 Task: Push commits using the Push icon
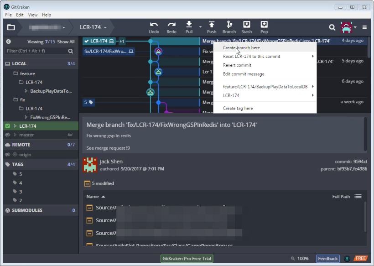point(212,24)
